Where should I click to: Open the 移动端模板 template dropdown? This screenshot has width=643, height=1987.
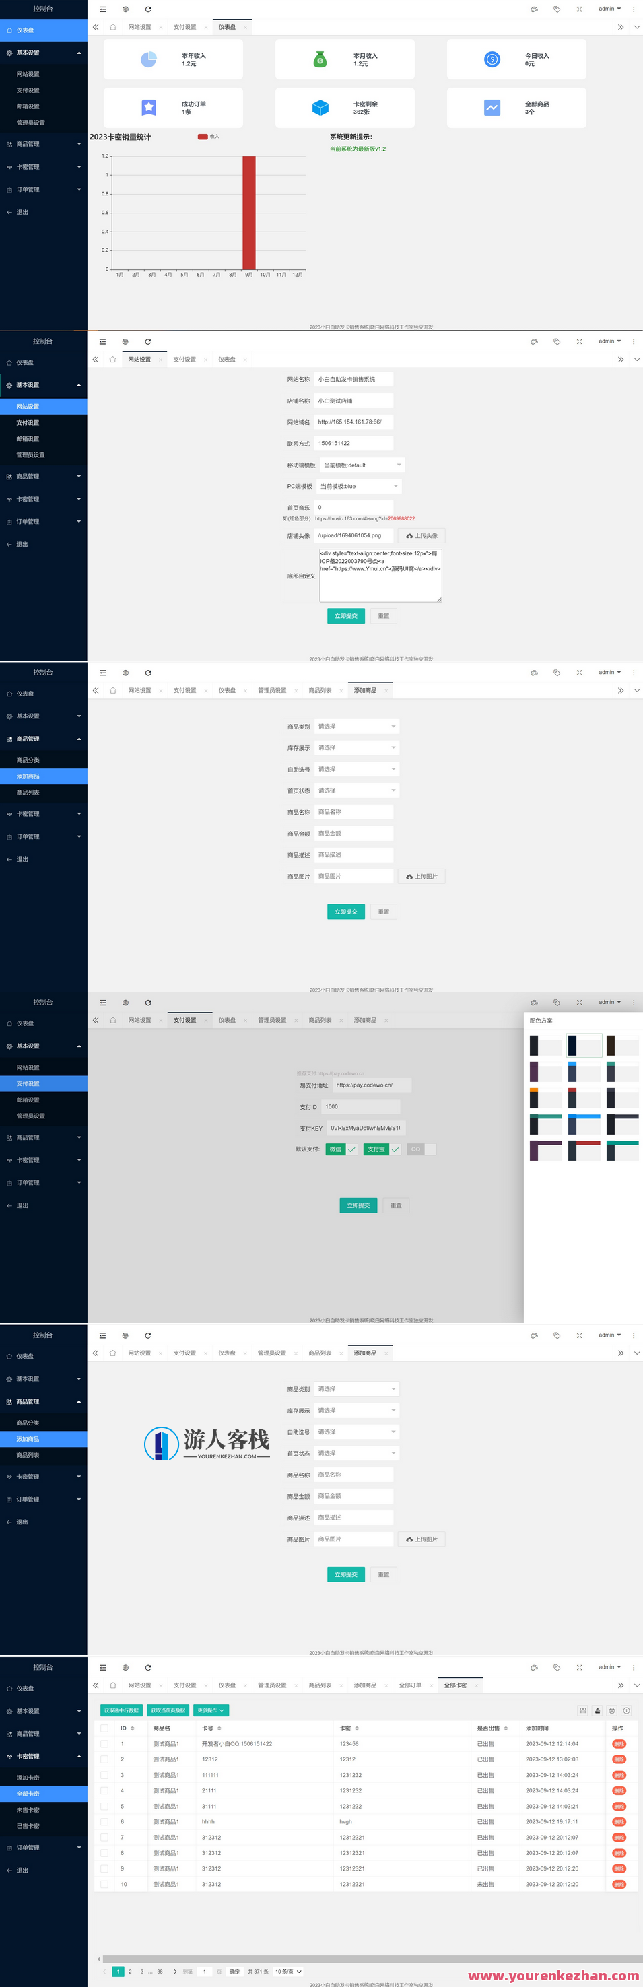click(362, 465)
